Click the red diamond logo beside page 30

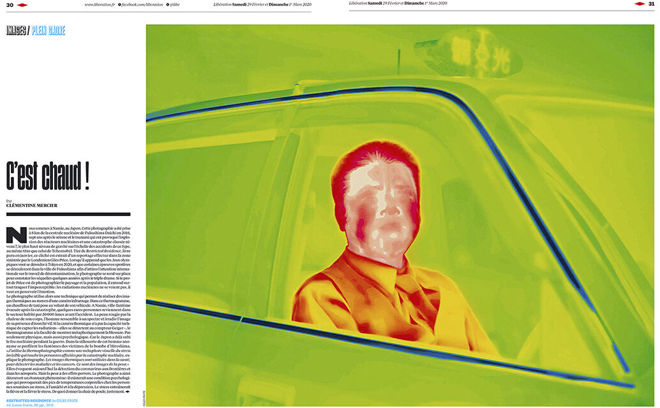tap(22, 4)
